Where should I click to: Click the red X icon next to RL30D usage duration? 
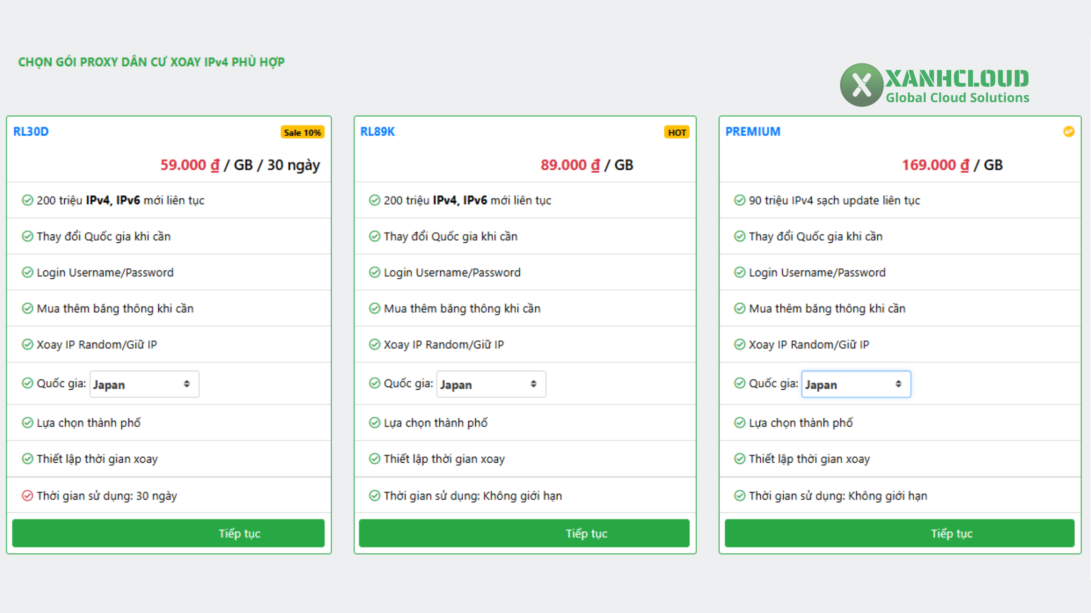point(28,496)
